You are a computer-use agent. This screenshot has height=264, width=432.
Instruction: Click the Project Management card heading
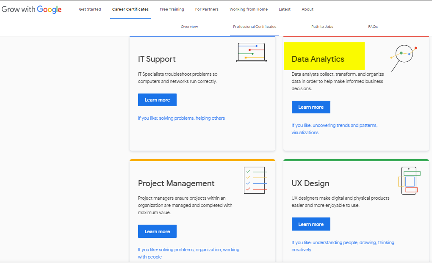[176, 183]
